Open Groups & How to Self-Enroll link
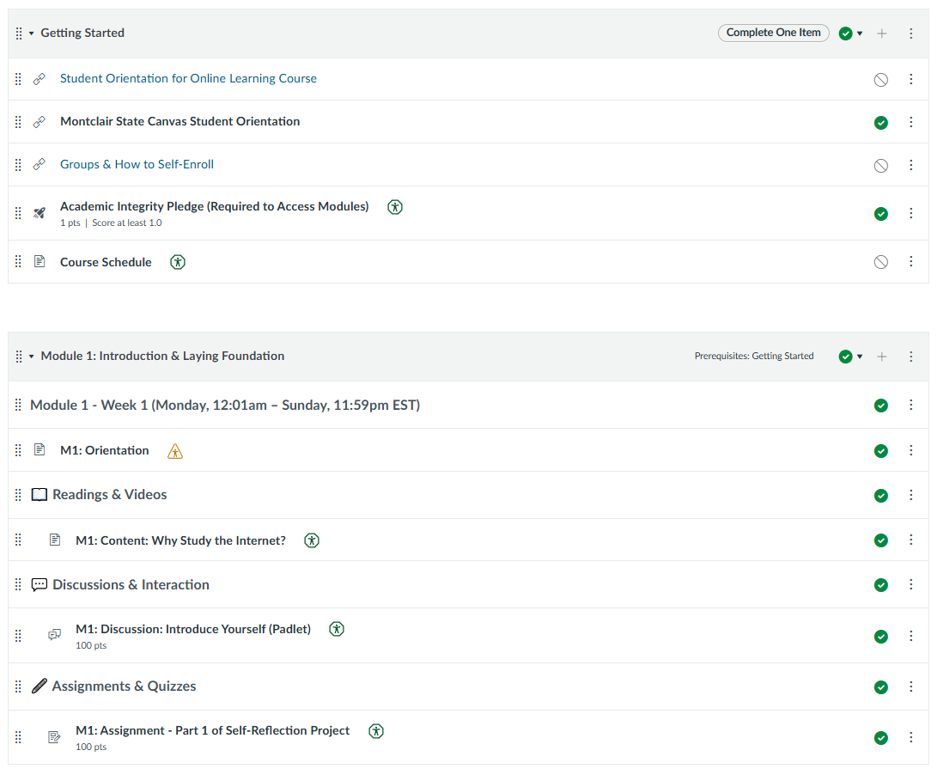 click(x=137, y=164)
